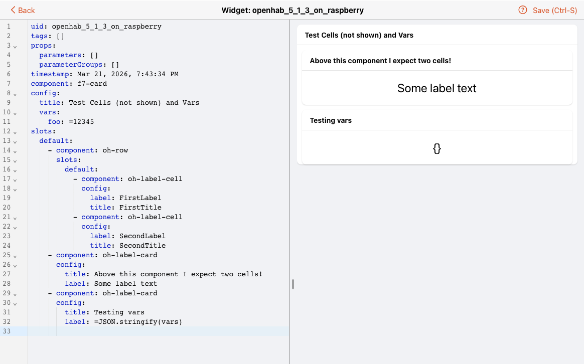The height and width of the screenshot is (364, 584).
Task: Click the 'Some label text' preview card
Action: coord(436,88)
